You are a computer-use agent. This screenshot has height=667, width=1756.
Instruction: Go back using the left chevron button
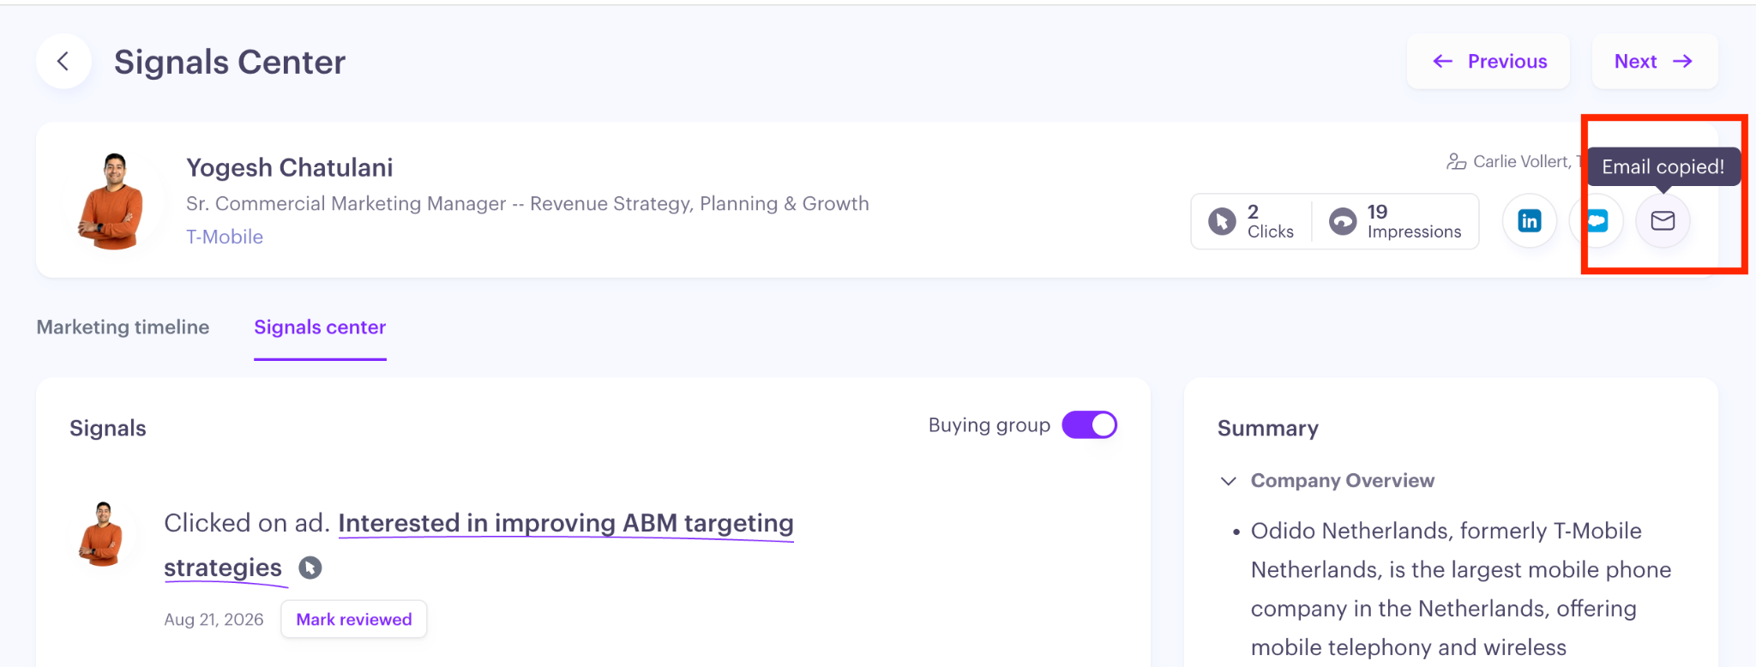click(x=63, y=62)
